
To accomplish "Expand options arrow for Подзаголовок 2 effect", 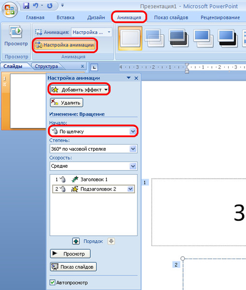I will coord(130,189).
